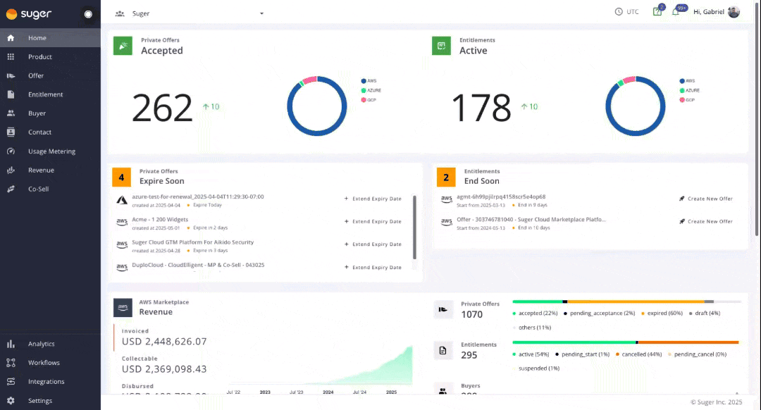Click the Workflows icon
This screenshot has width=761, height=410.
11,363
